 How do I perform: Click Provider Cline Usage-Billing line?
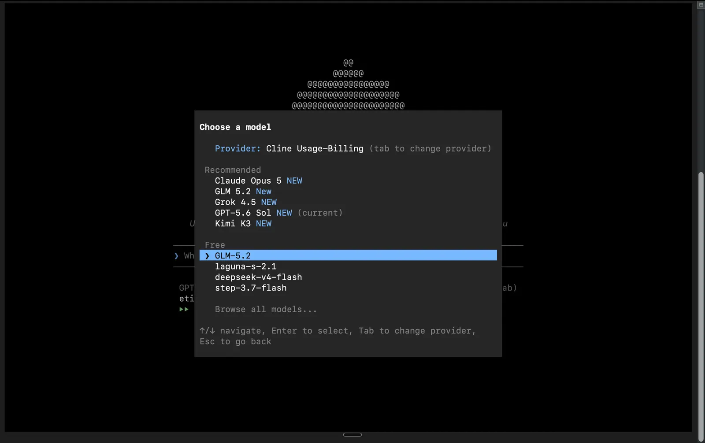click(x=353, y=148)
